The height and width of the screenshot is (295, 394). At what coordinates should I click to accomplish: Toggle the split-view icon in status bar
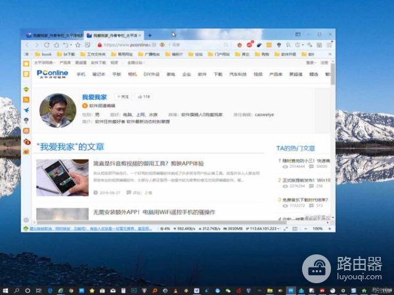coord(295,229)
